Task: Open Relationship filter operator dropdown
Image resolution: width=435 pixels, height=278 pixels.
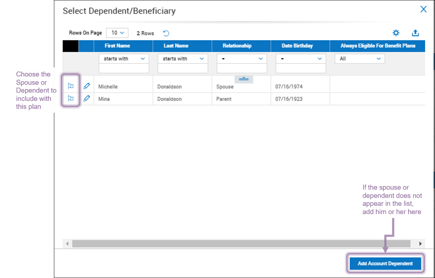Action: point(242,59)
